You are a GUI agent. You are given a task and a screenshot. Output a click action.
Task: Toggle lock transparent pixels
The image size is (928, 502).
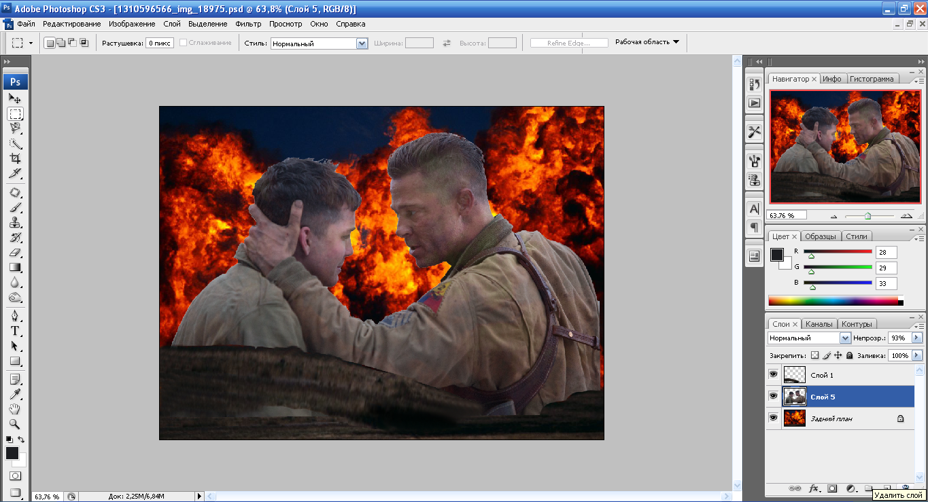(x=815, y=355)
